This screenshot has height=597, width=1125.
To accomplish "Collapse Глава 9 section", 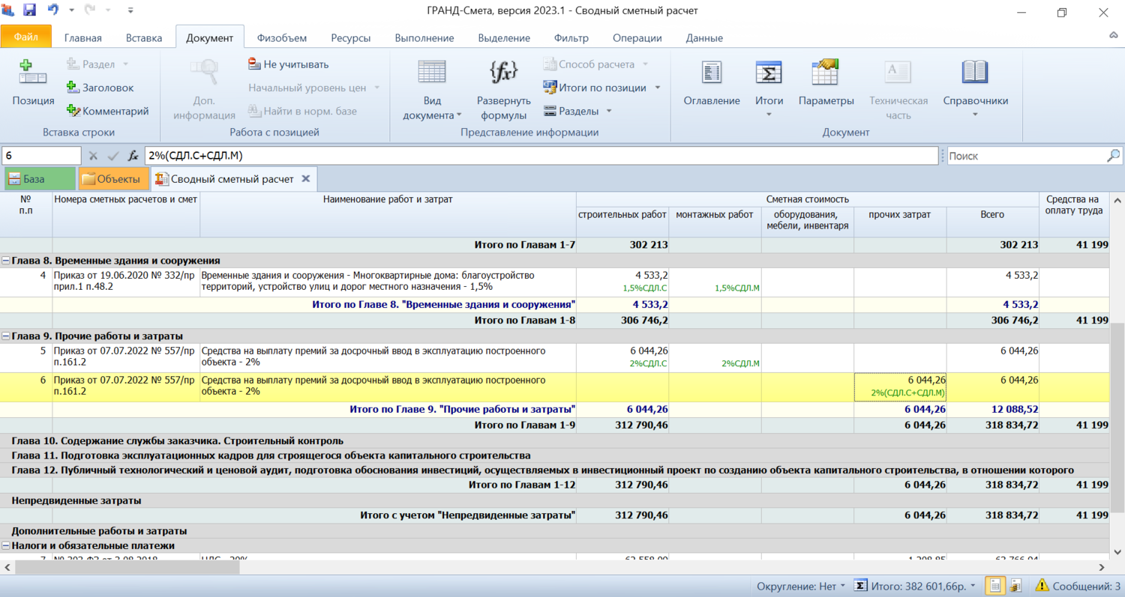I will click(6, 336).
